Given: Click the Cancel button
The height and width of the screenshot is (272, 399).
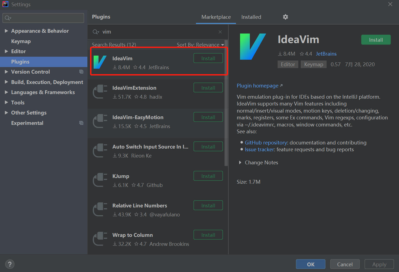Looking at the screenshot, I should [x=345, y=264].
